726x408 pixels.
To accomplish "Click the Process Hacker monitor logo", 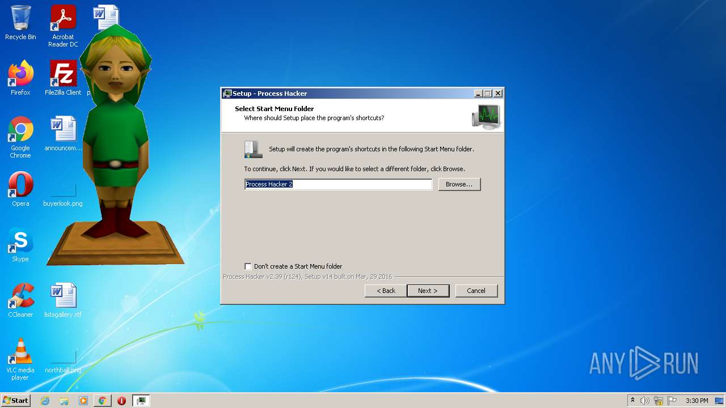I will 486,116.
